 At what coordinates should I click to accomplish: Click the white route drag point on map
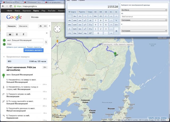pyautogui.click(x=100, y=44)
